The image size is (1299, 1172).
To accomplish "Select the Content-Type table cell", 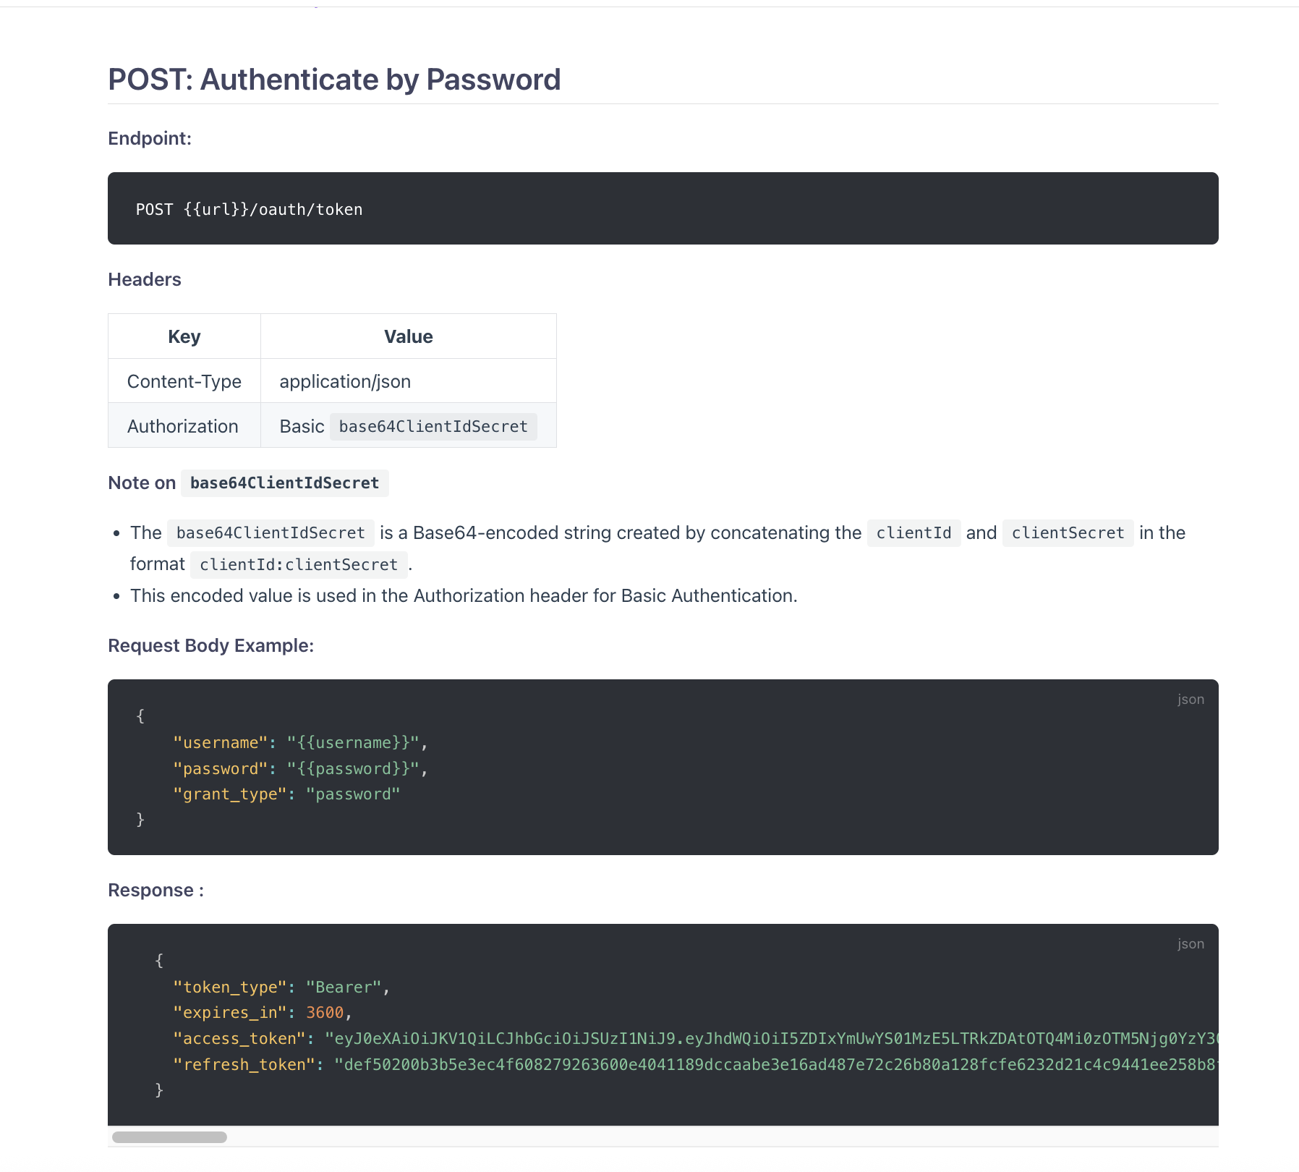I will coord(184,381).
